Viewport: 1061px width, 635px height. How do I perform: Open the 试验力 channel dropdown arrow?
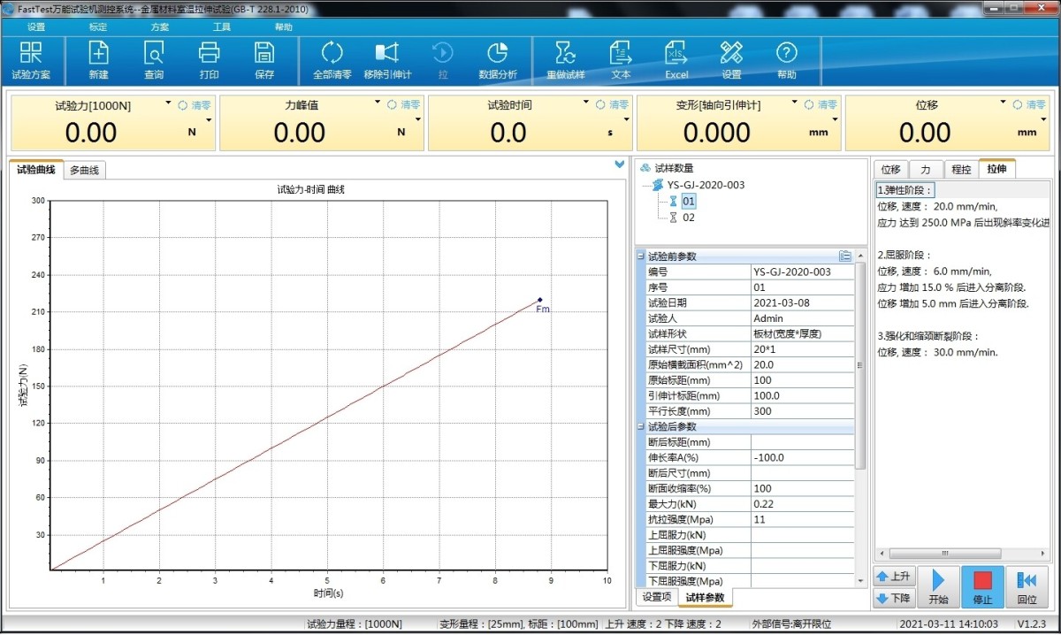pos(168,103)
